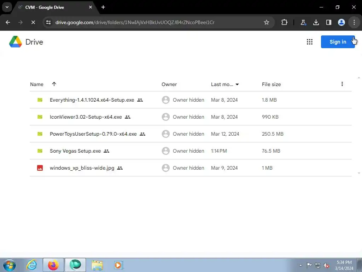Click Mar 12, 2024 date

[225, 134]
